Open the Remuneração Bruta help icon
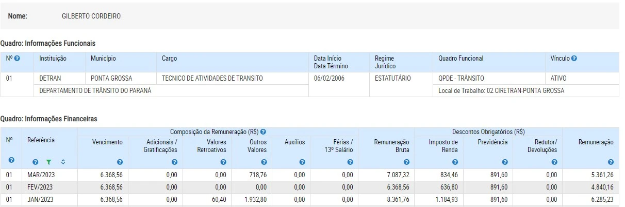625x207 pixels. 406,162
